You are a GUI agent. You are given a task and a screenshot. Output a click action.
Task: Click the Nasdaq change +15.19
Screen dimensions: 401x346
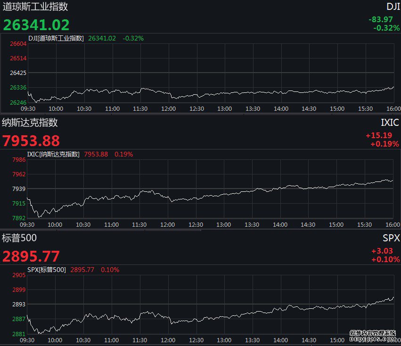tap(379, 135)
